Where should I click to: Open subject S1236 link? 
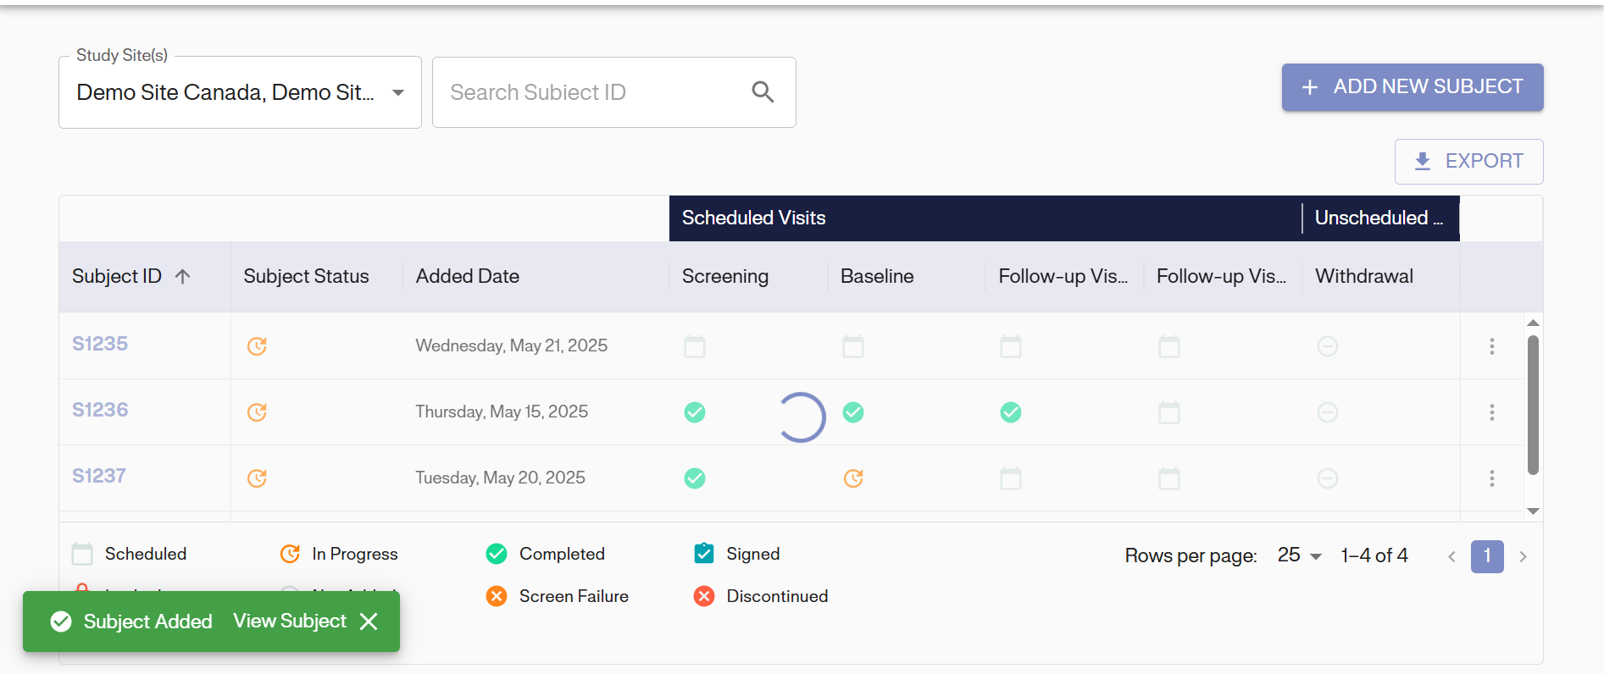tap(100, 410)
